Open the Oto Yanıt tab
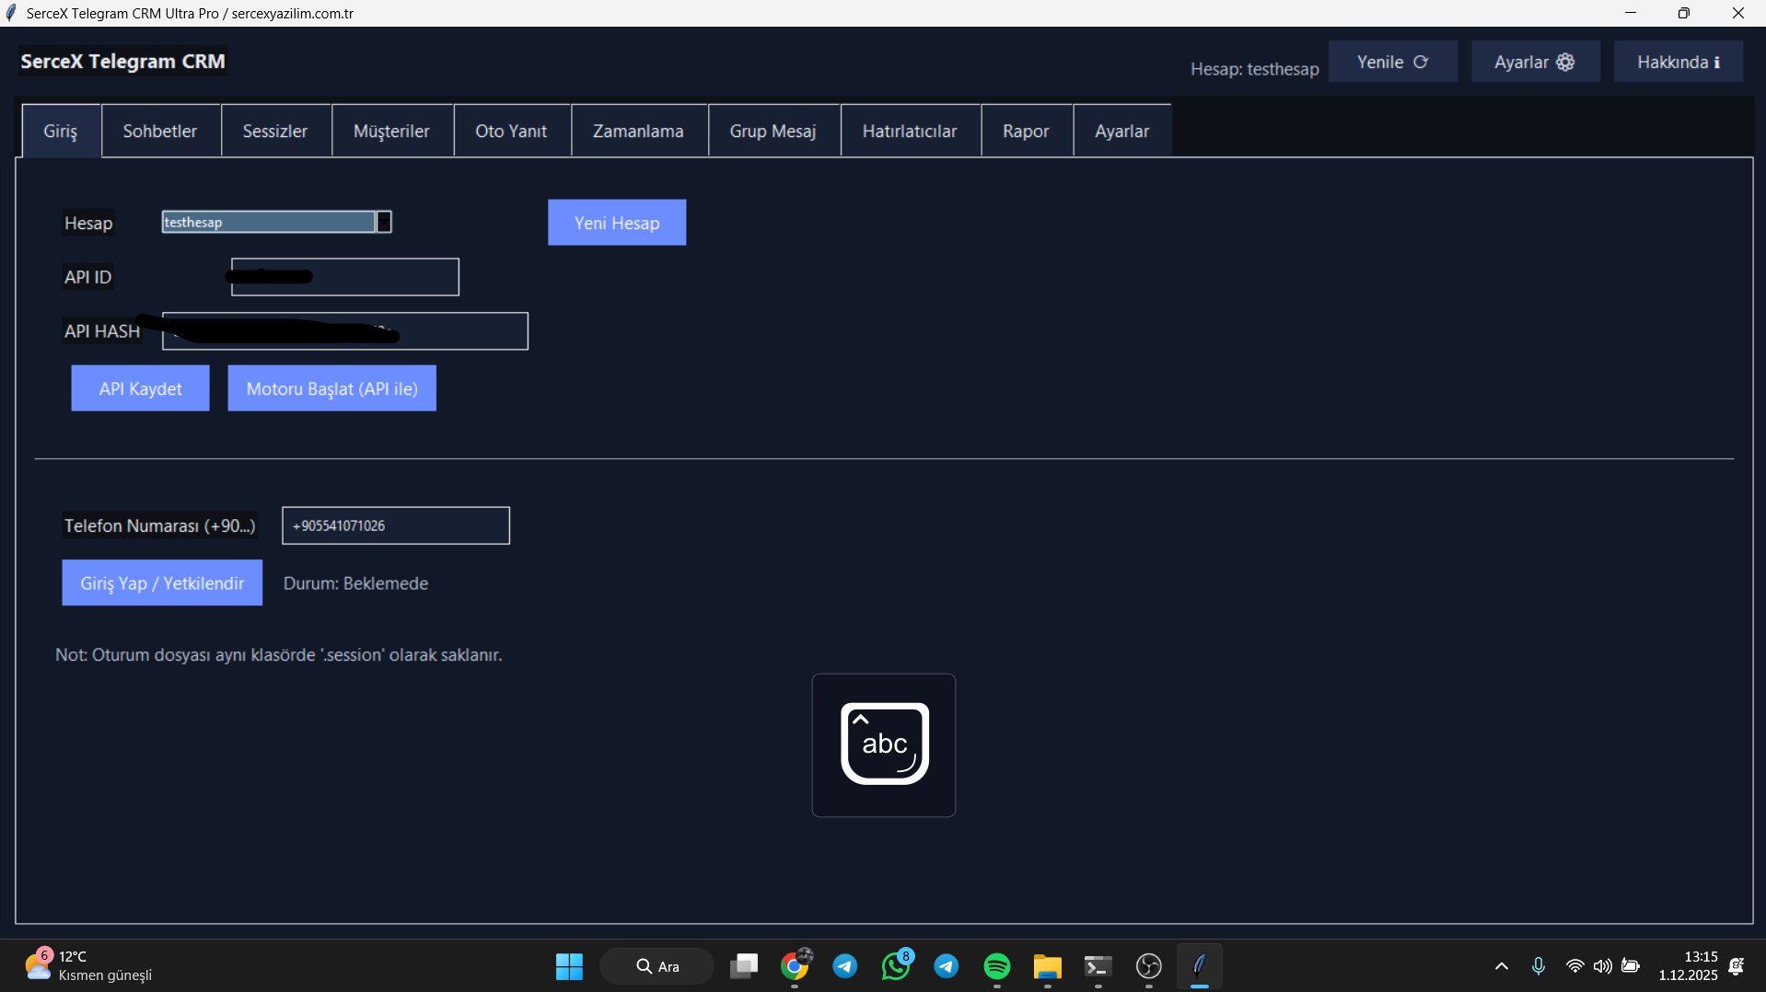The height and width of the screenshot is (992, 1766). pos(511,131)
